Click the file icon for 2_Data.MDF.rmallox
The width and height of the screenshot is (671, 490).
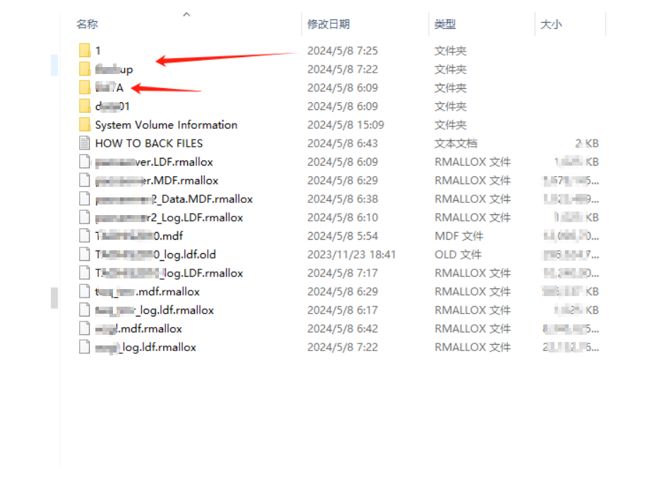(85, 199)
